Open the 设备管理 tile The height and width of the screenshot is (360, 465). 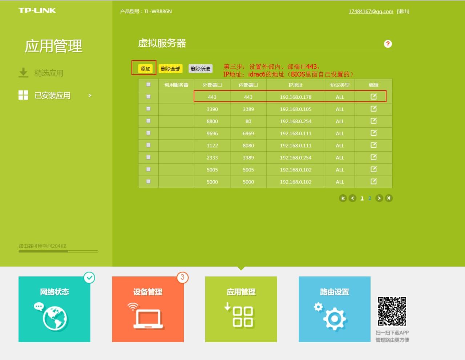click(148, 309)
